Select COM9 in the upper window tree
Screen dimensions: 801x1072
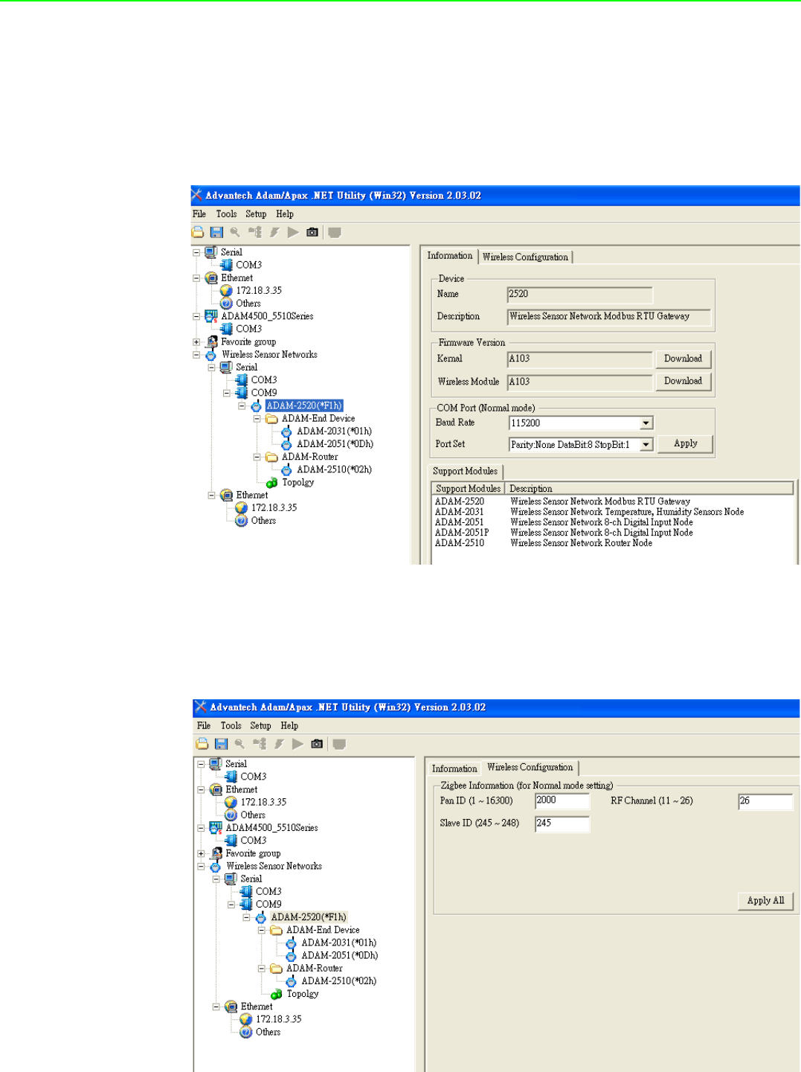click(263, 393)
